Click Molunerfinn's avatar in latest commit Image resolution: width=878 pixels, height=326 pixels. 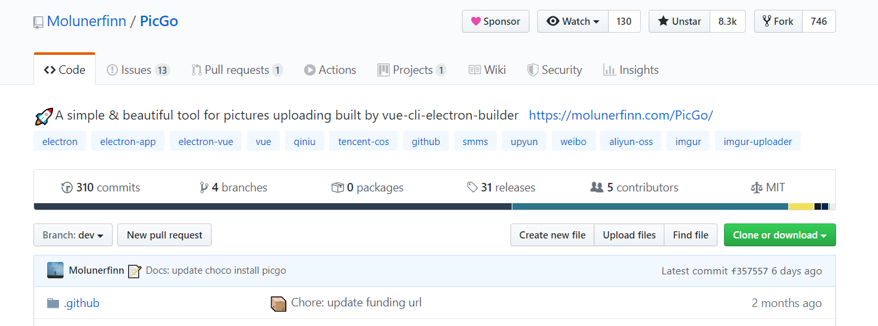(x=55, y=270)
